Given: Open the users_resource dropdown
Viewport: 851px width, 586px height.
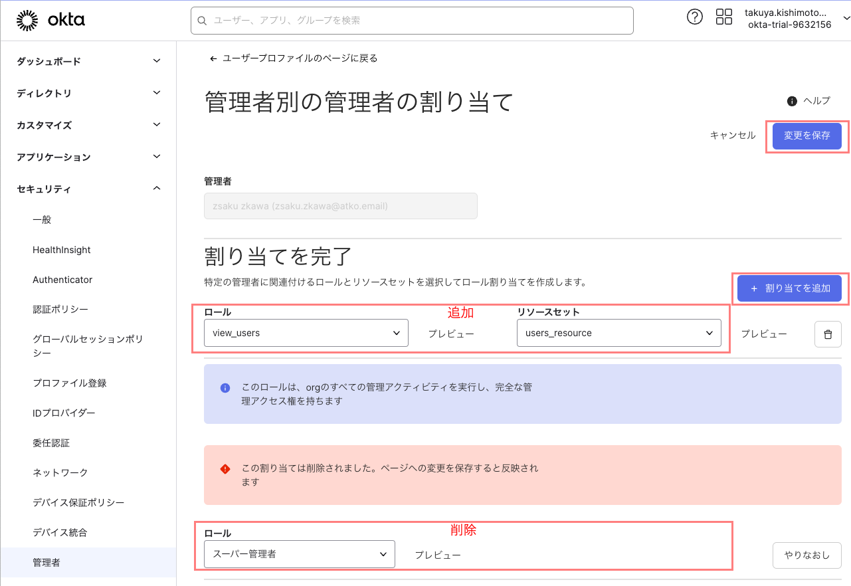Looking at the screenshot, I should coord(618,333).
